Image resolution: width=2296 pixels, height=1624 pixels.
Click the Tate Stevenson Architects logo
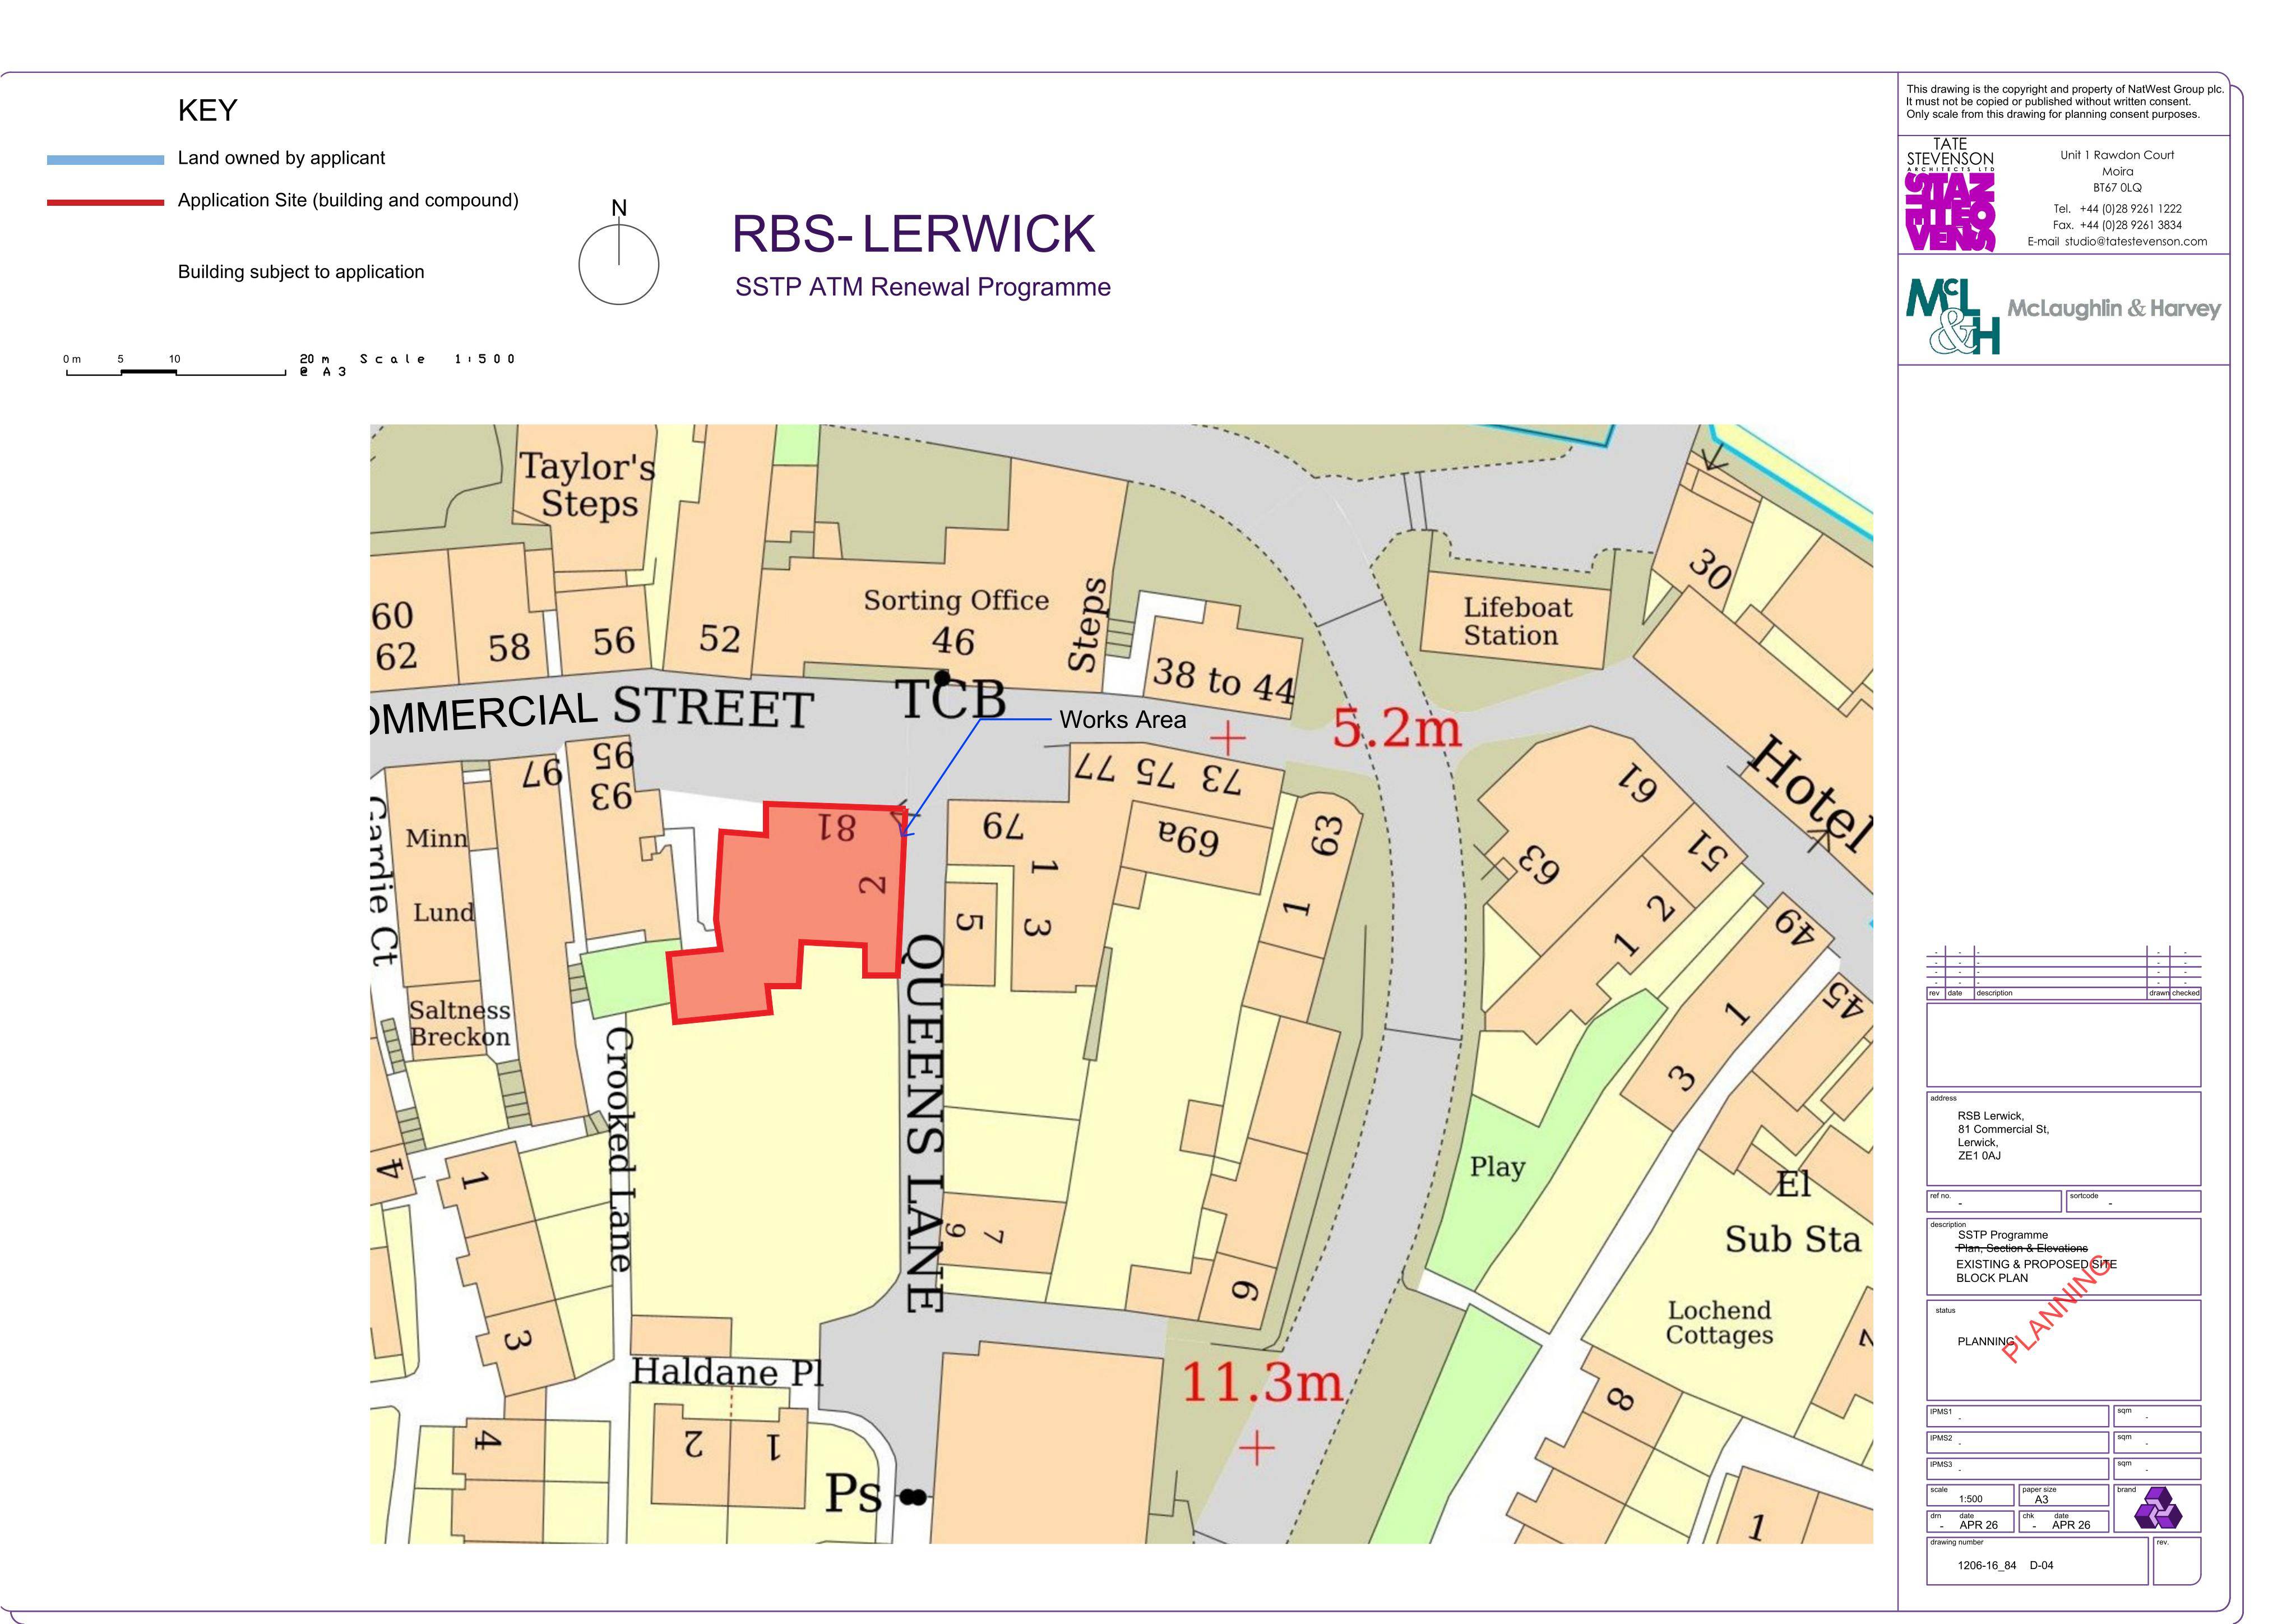click(1950, 194)
